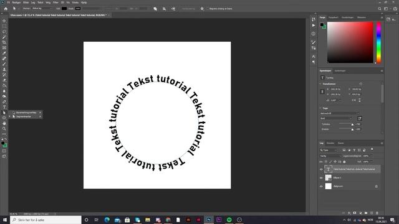Select the Dodge tool
The width and height of the screenshot is (399, 224).
pos(4,96)
